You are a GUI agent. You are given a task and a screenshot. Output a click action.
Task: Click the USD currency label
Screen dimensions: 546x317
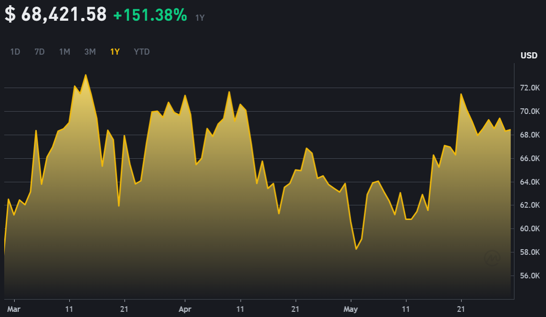tap(530, 55)
